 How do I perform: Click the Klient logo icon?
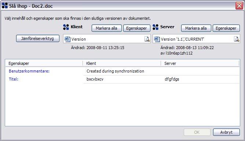[66, 27]
